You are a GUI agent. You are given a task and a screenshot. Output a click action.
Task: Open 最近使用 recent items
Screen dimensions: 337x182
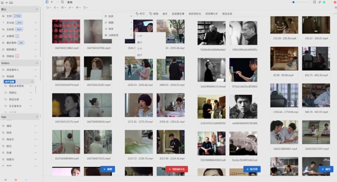click(13, 43)
